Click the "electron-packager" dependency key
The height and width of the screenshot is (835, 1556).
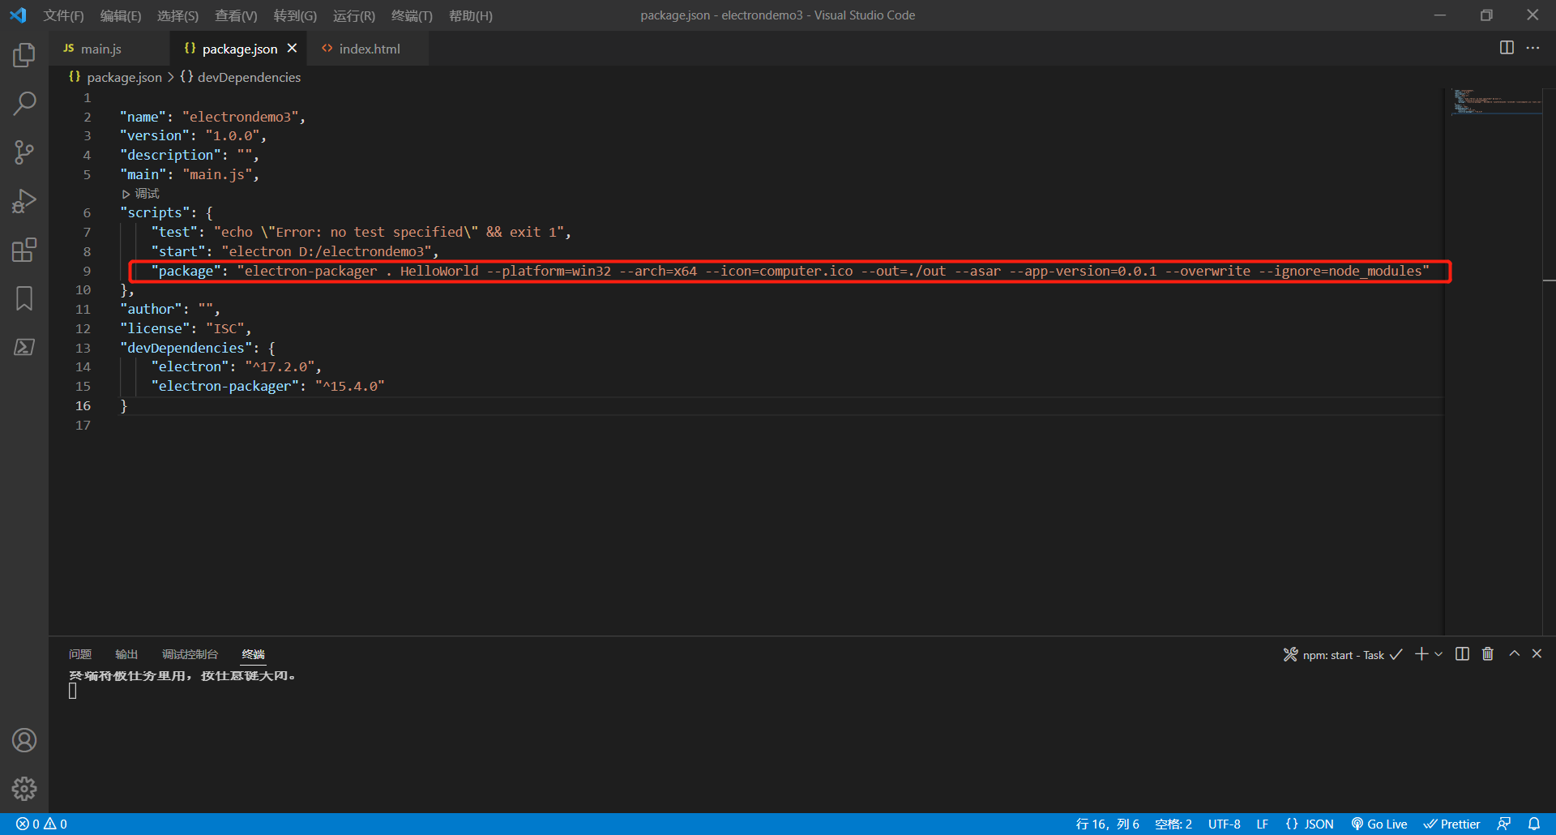pos(224,386)
